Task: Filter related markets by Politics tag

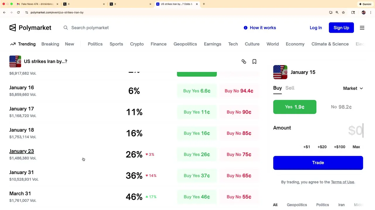Action: pyautogui.click(x=323, y=205)
